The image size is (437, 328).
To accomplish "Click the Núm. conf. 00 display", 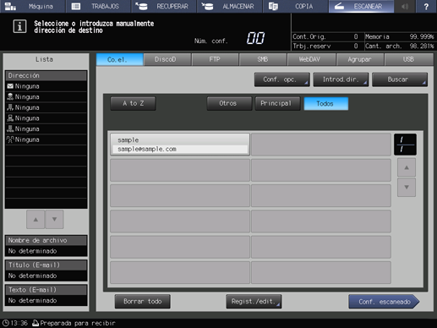I will [255, 38].
